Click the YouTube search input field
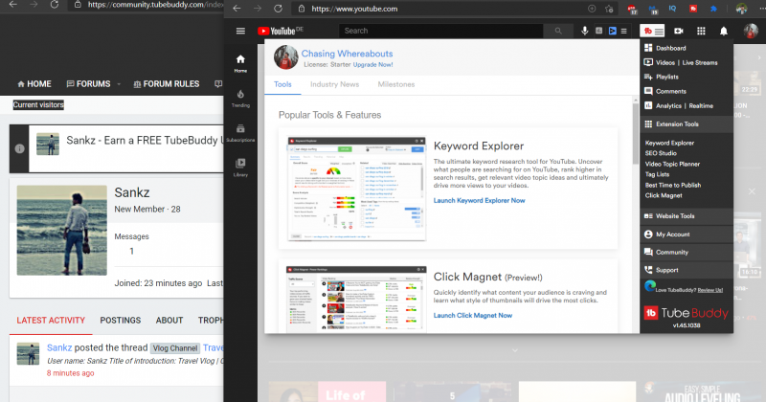766x402 pixels. tap(440, 31)
